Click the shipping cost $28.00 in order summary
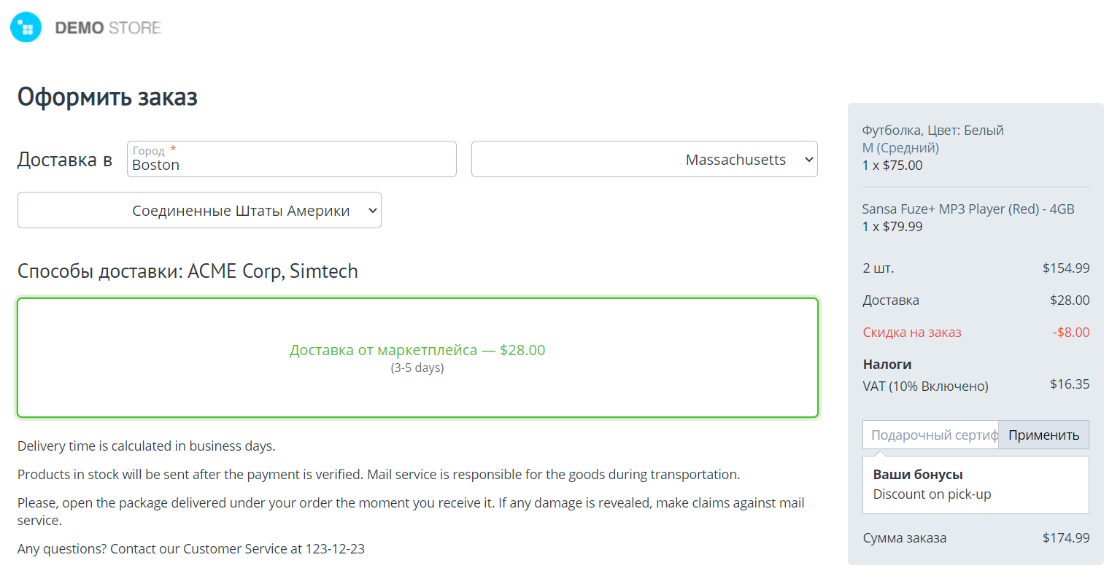This screenshot has width=1120, height=579. 1069,300
